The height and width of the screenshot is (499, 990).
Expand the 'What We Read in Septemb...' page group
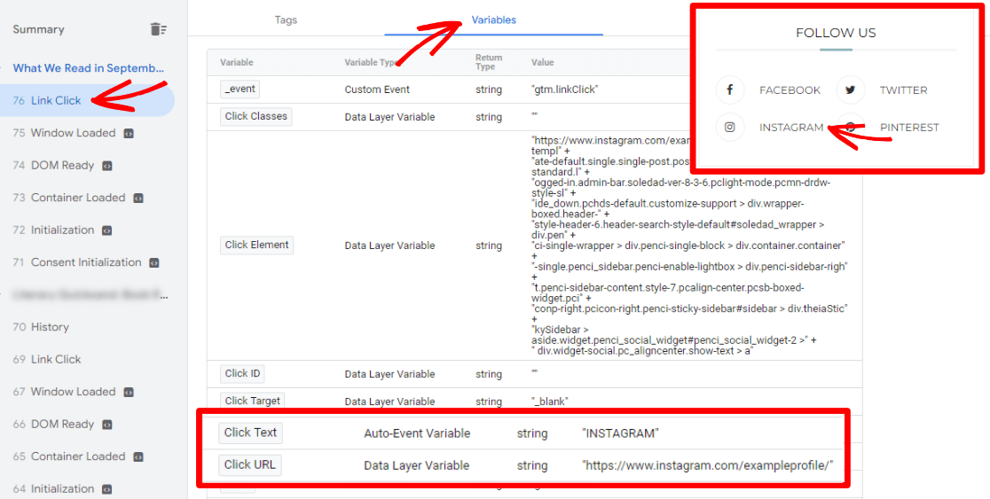(89, 68)
